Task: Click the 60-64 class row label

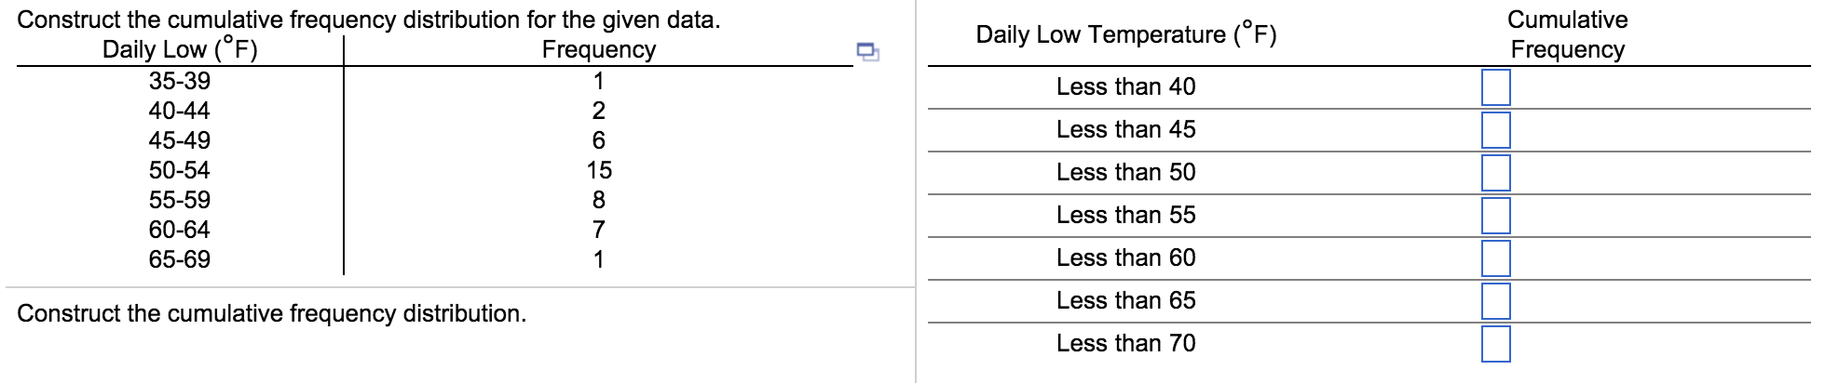Action: click(180, 230)
